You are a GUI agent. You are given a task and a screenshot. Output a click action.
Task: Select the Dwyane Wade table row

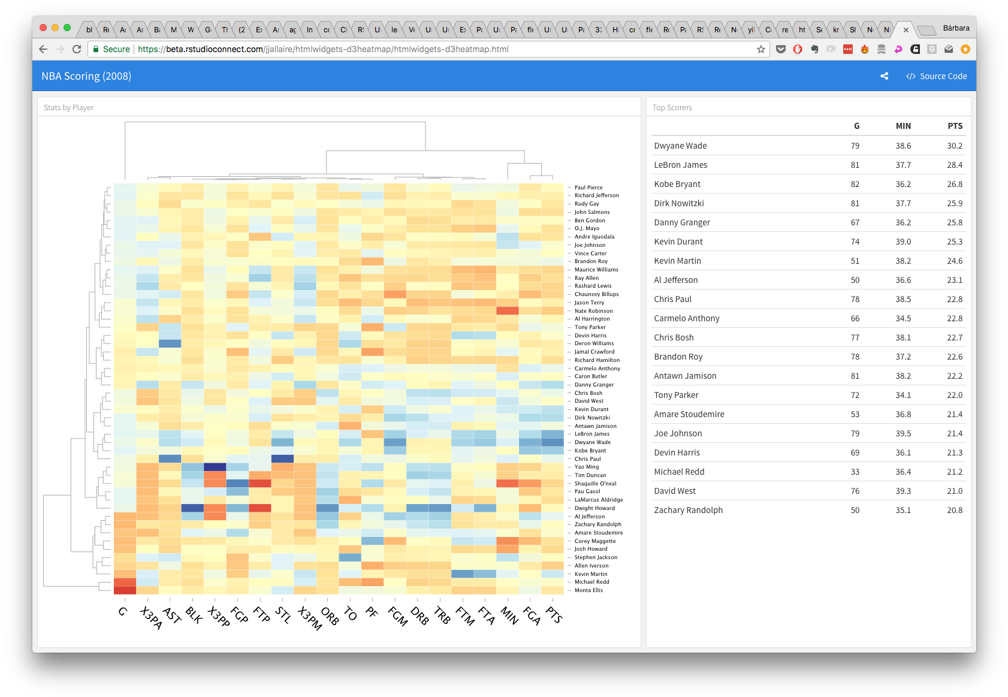(x=808, y=146)
